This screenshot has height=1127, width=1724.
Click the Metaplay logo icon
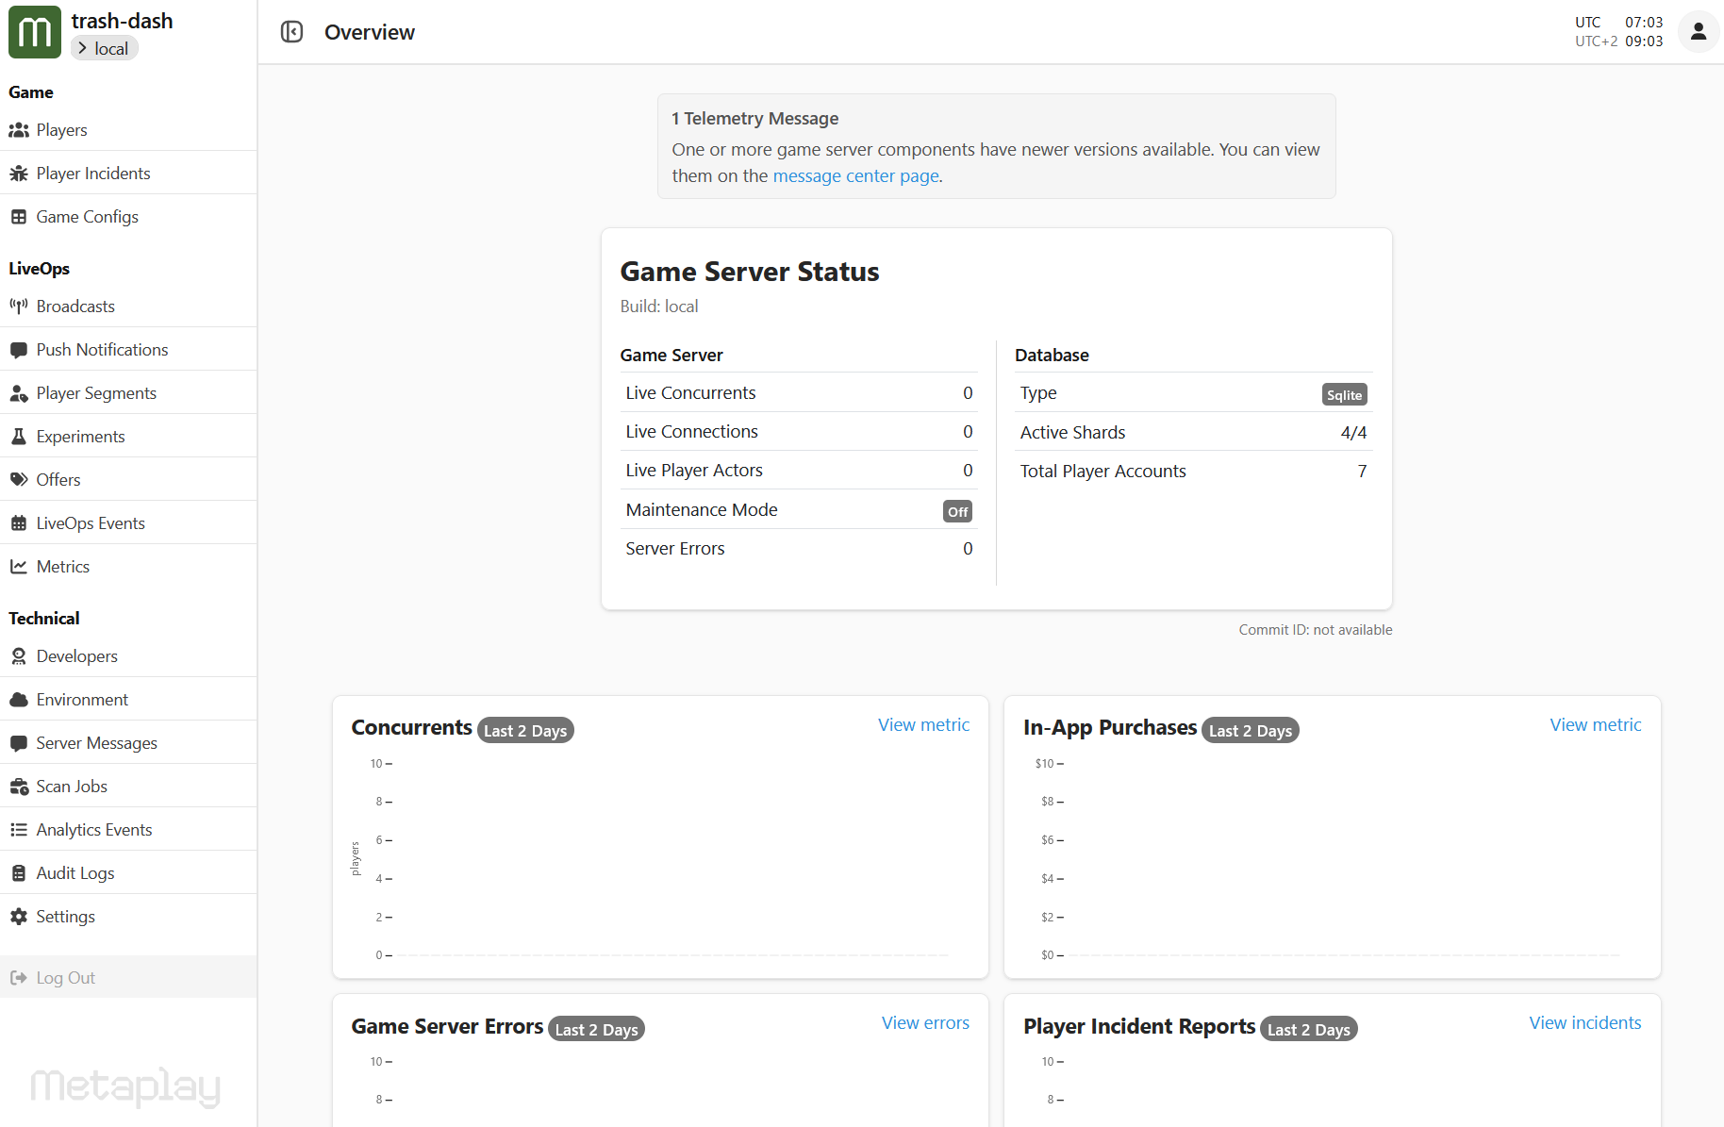click(35, 32)
